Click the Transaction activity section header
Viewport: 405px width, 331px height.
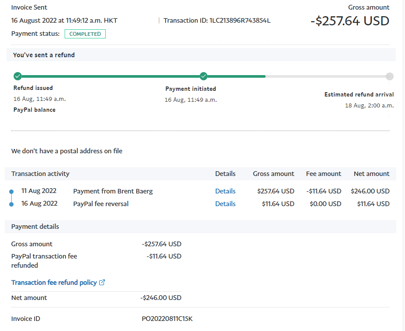(x=40, y=174)
